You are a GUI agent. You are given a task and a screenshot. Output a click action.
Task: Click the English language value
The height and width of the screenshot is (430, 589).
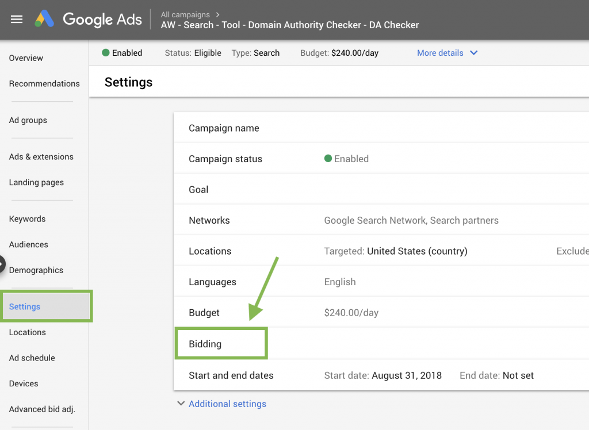tap(340, 282)
